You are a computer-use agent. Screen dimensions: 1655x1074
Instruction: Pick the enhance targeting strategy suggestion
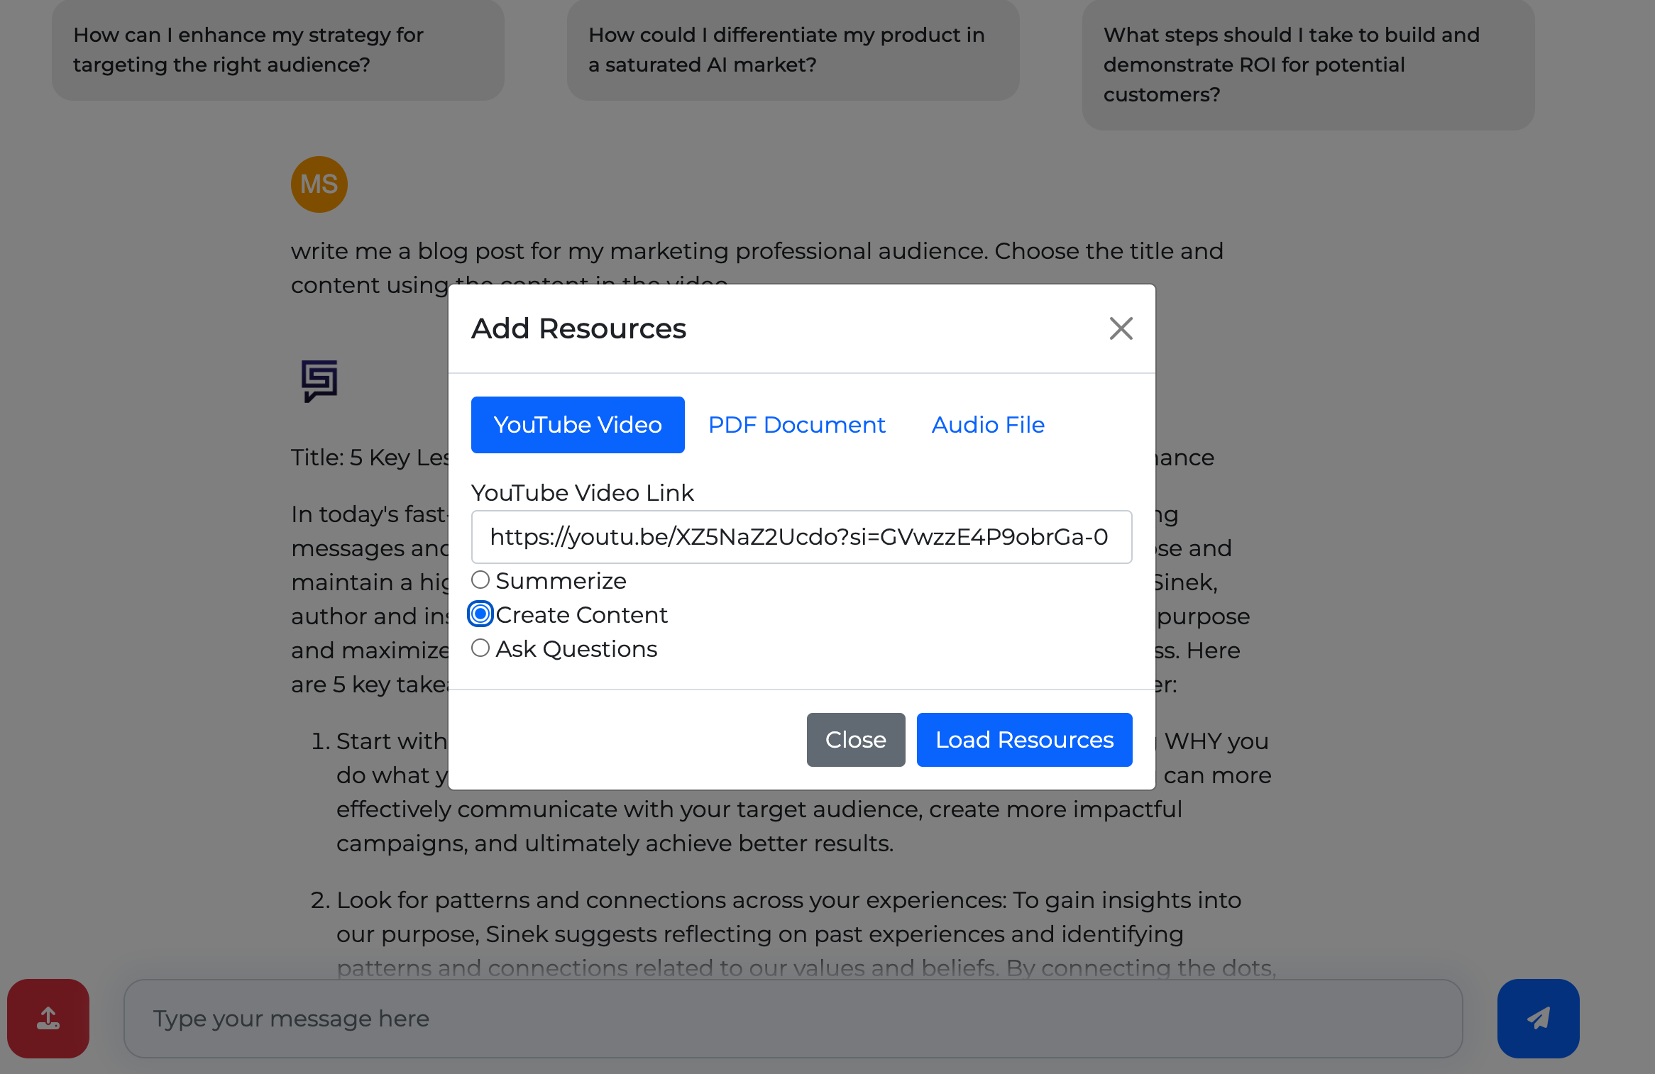click(x=277, y=50)
